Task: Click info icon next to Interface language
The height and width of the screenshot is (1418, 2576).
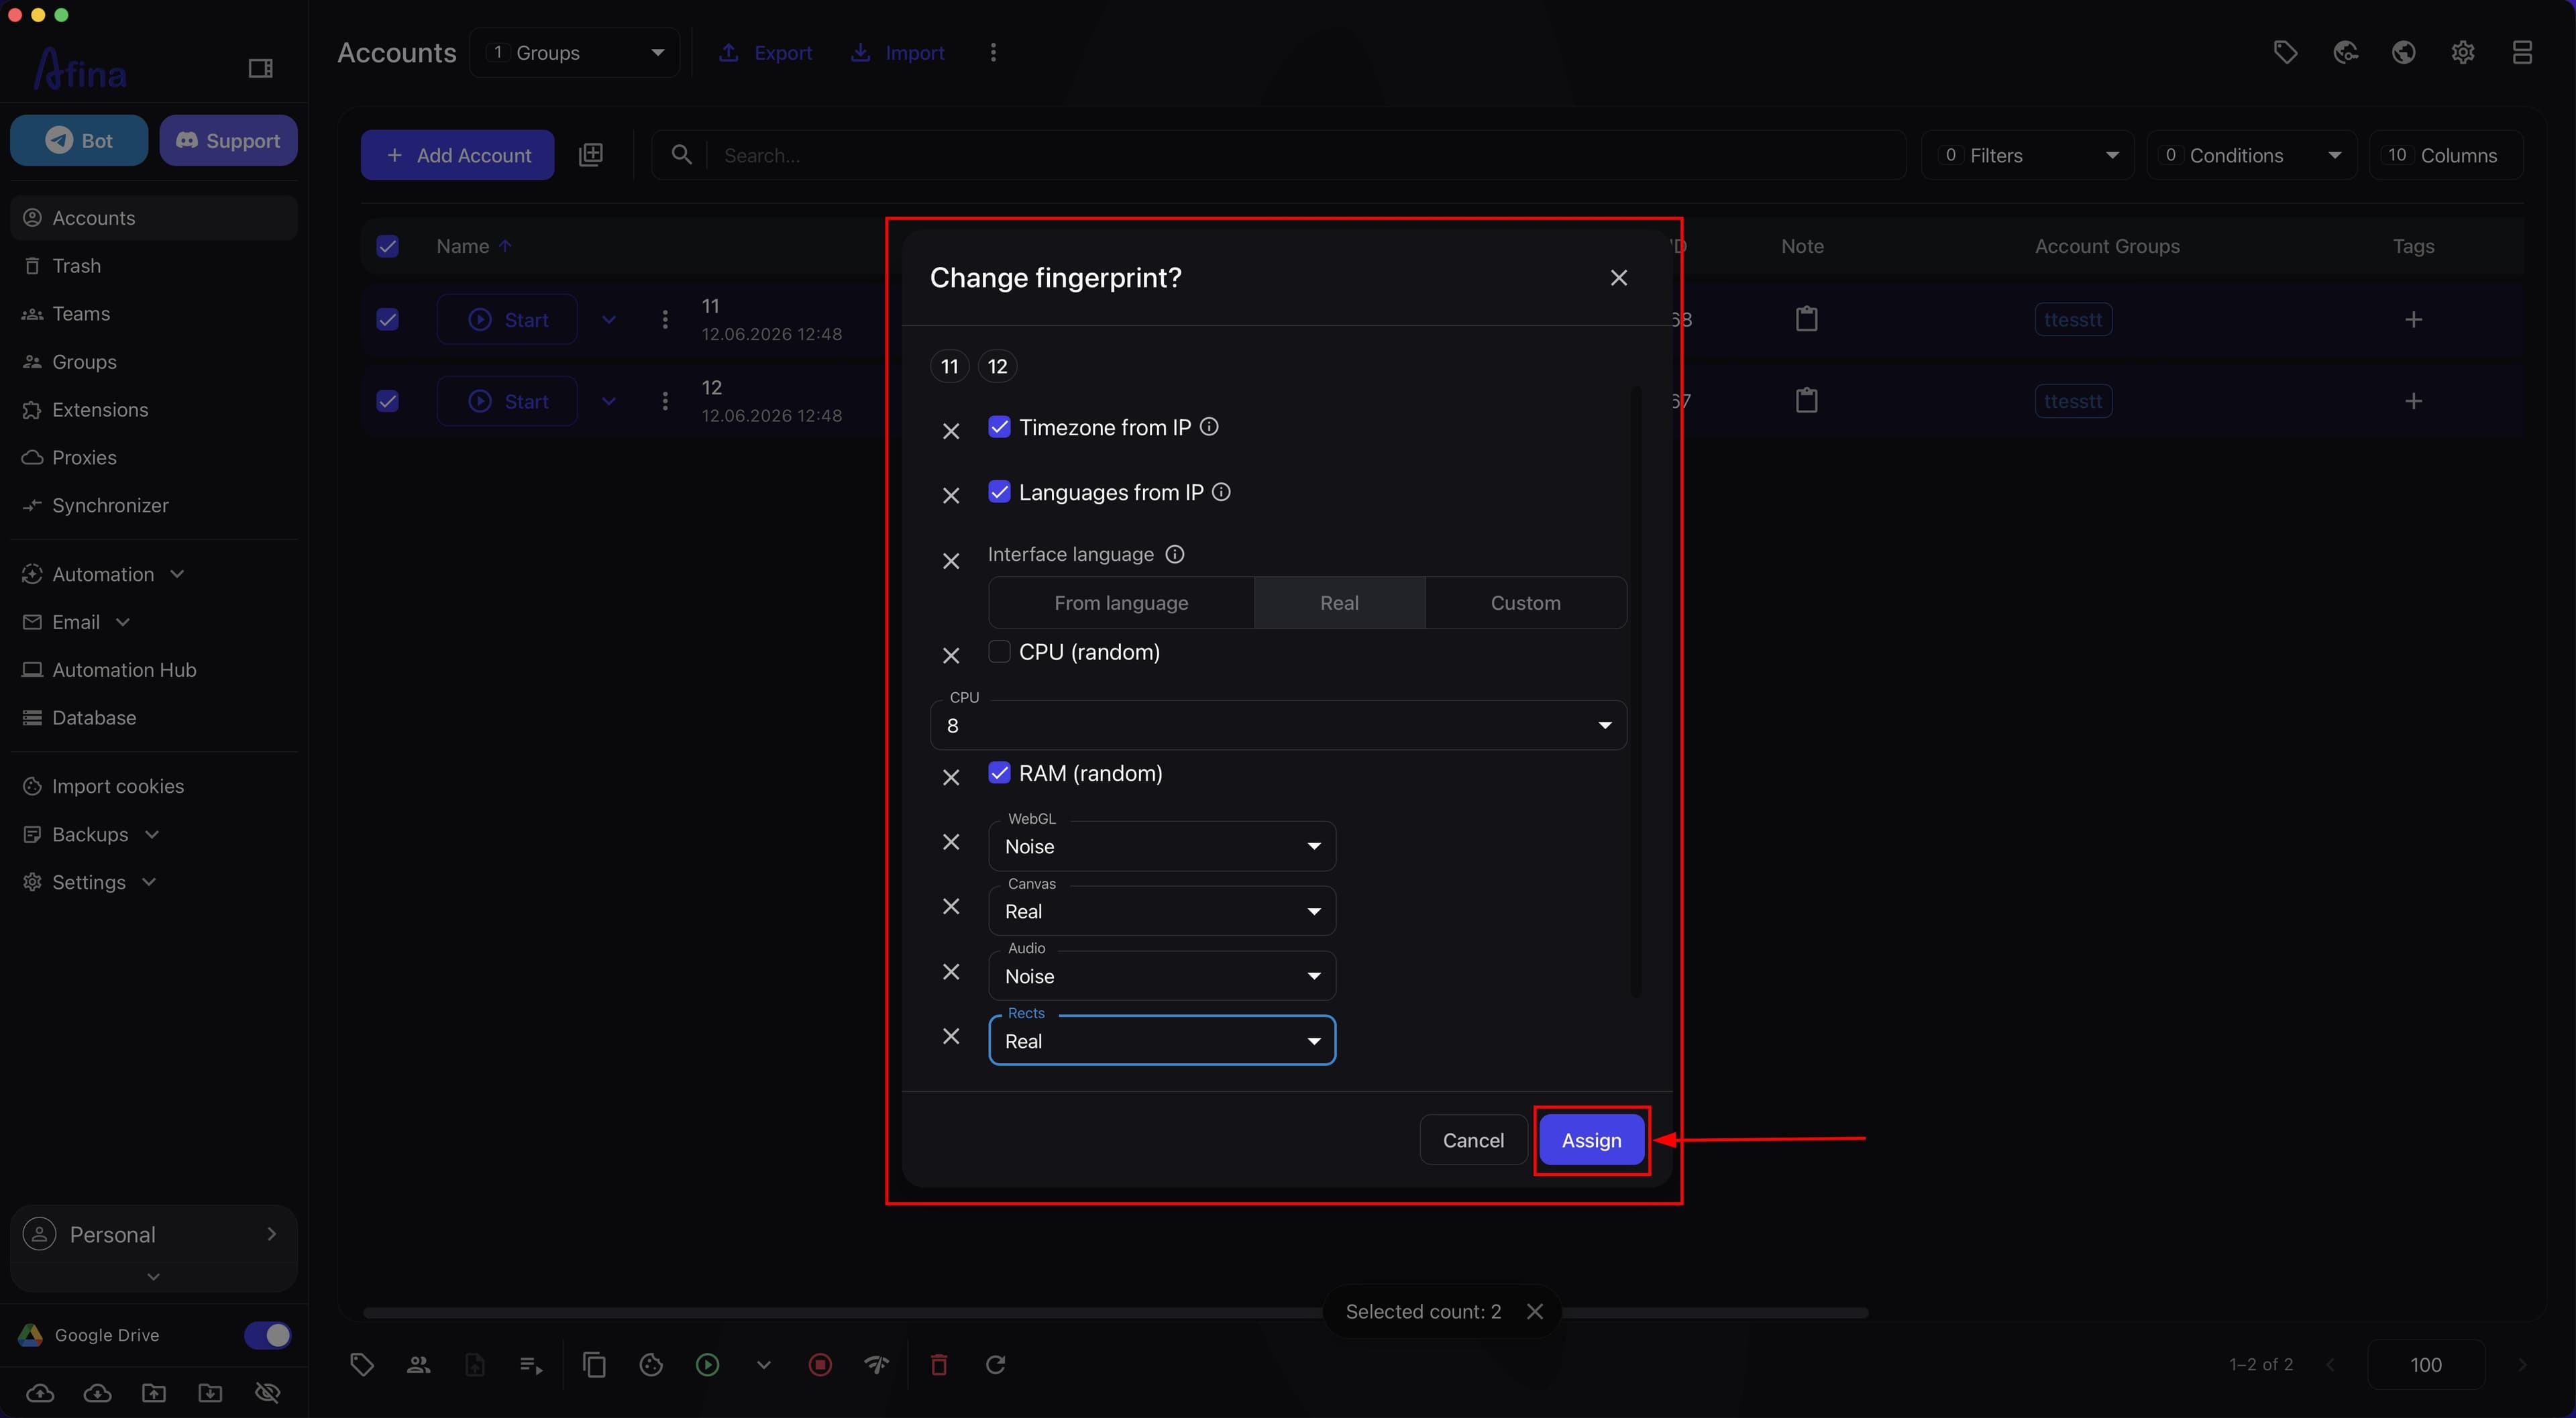Action: 1175,554
